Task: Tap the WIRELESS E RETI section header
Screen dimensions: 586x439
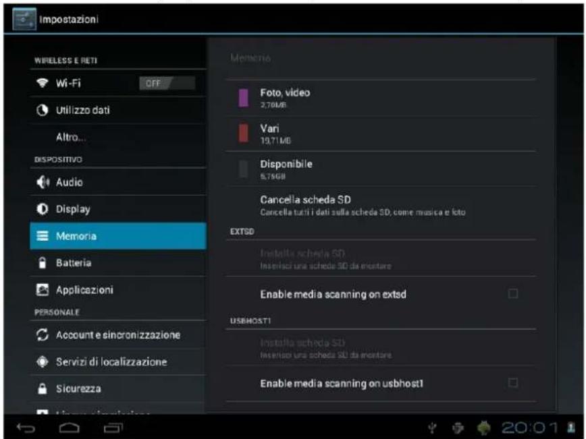Action: (65, 61)
